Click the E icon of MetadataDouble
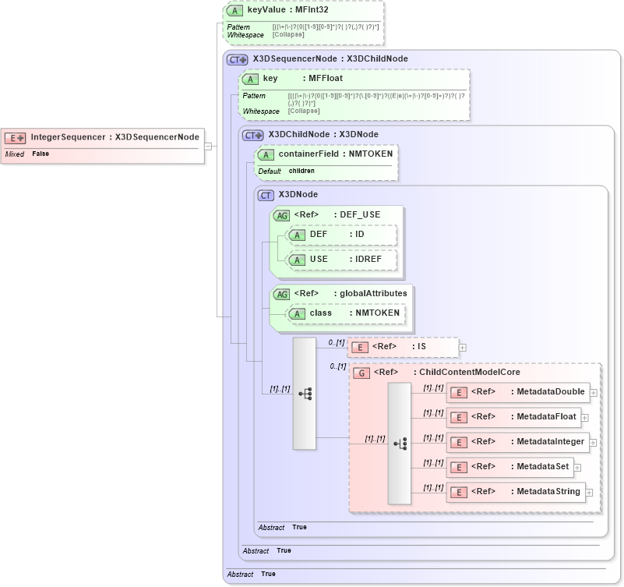 coord(459,393)
